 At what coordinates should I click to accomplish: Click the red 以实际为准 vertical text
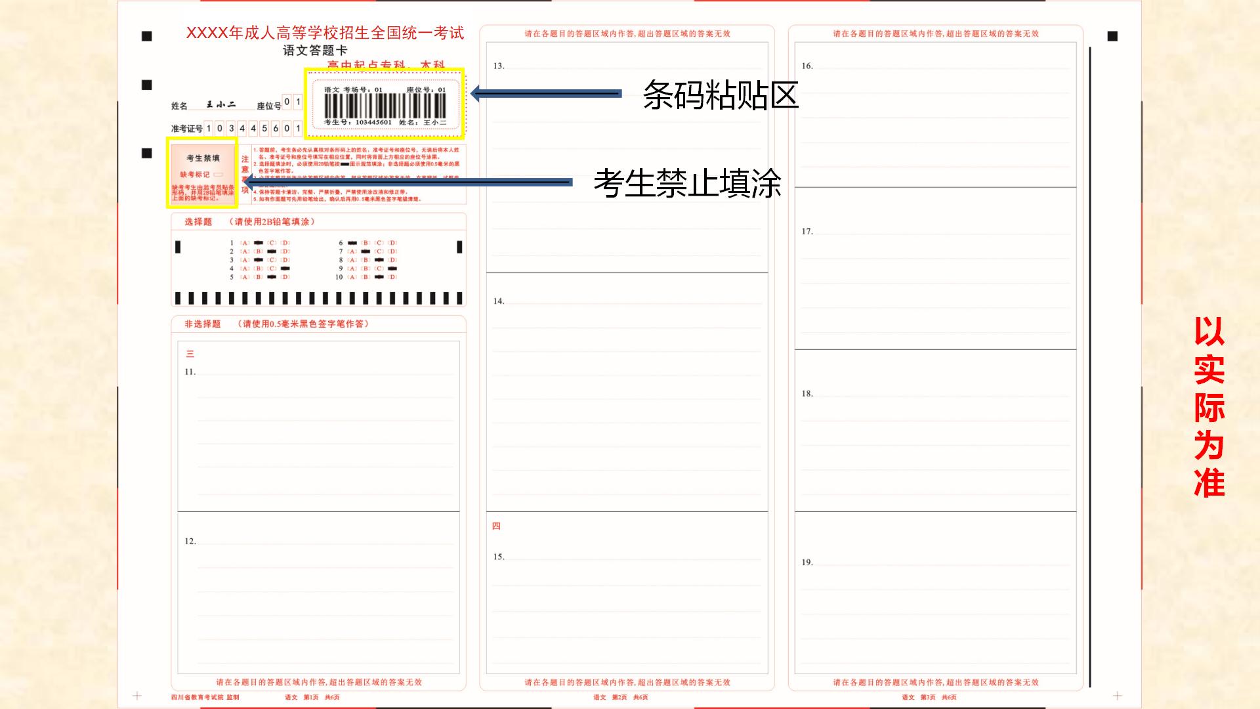1209,407
